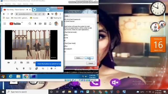Screen dimensions: 168x94
Task: Open the host notification center
Action: [x=165, y=92]
